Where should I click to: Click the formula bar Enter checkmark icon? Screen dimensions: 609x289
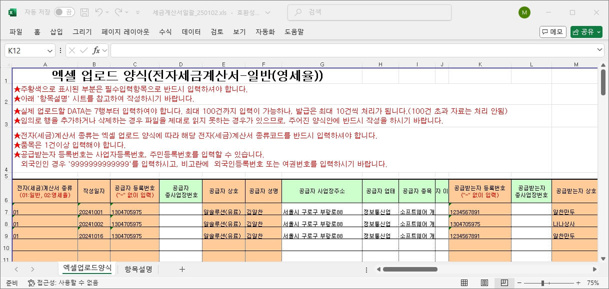tap(84, 50)
